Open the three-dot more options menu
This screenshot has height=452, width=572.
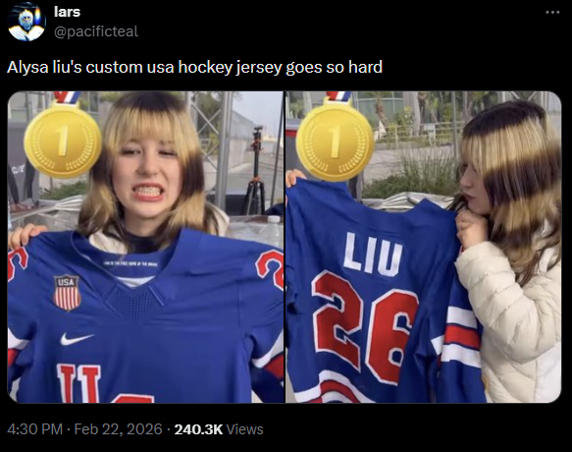point(552,12)
